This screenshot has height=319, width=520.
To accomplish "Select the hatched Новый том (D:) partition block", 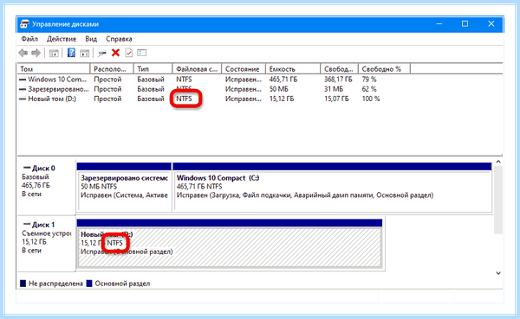I will [x=230, y=243].
